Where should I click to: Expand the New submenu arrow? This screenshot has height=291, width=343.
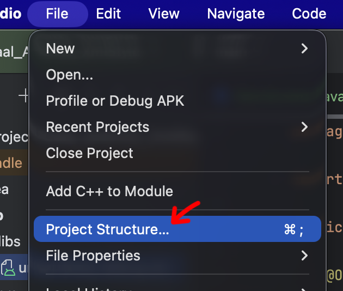pyautogui.click(x=304, y=48)
